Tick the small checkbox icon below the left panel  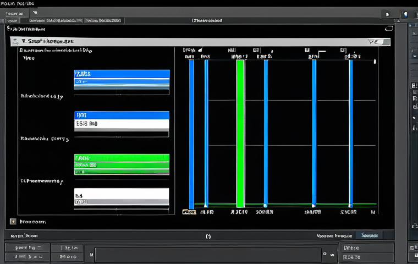(13, 222)
